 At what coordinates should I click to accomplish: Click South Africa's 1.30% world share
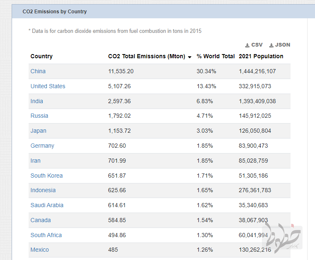[x=205, y=235]
